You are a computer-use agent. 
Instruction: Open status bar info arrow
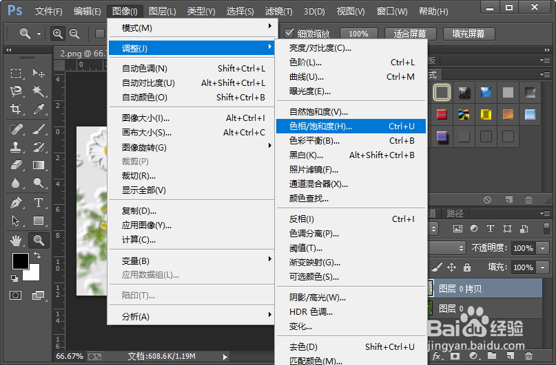225,357
